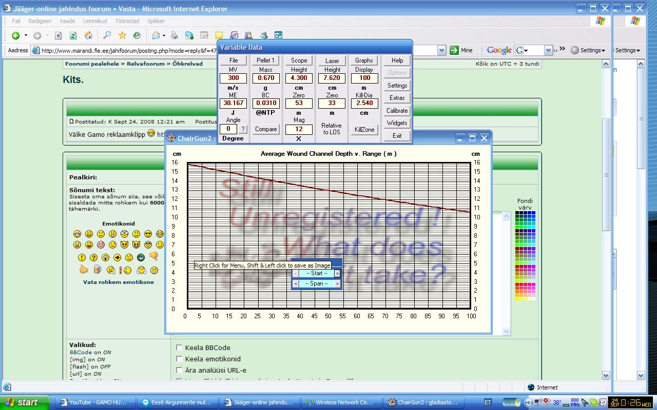Click the Refresh page icon
This screenshot has width=657, height=410.
pyautogui.click(x=73, y=35)
